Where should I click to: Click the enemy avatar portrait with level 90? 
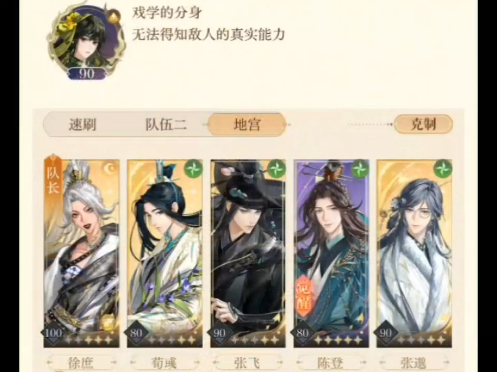coord(86,41)
